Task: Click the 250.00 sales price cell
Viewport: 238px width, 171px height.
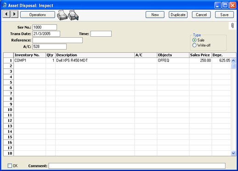Action: point(200,60)
